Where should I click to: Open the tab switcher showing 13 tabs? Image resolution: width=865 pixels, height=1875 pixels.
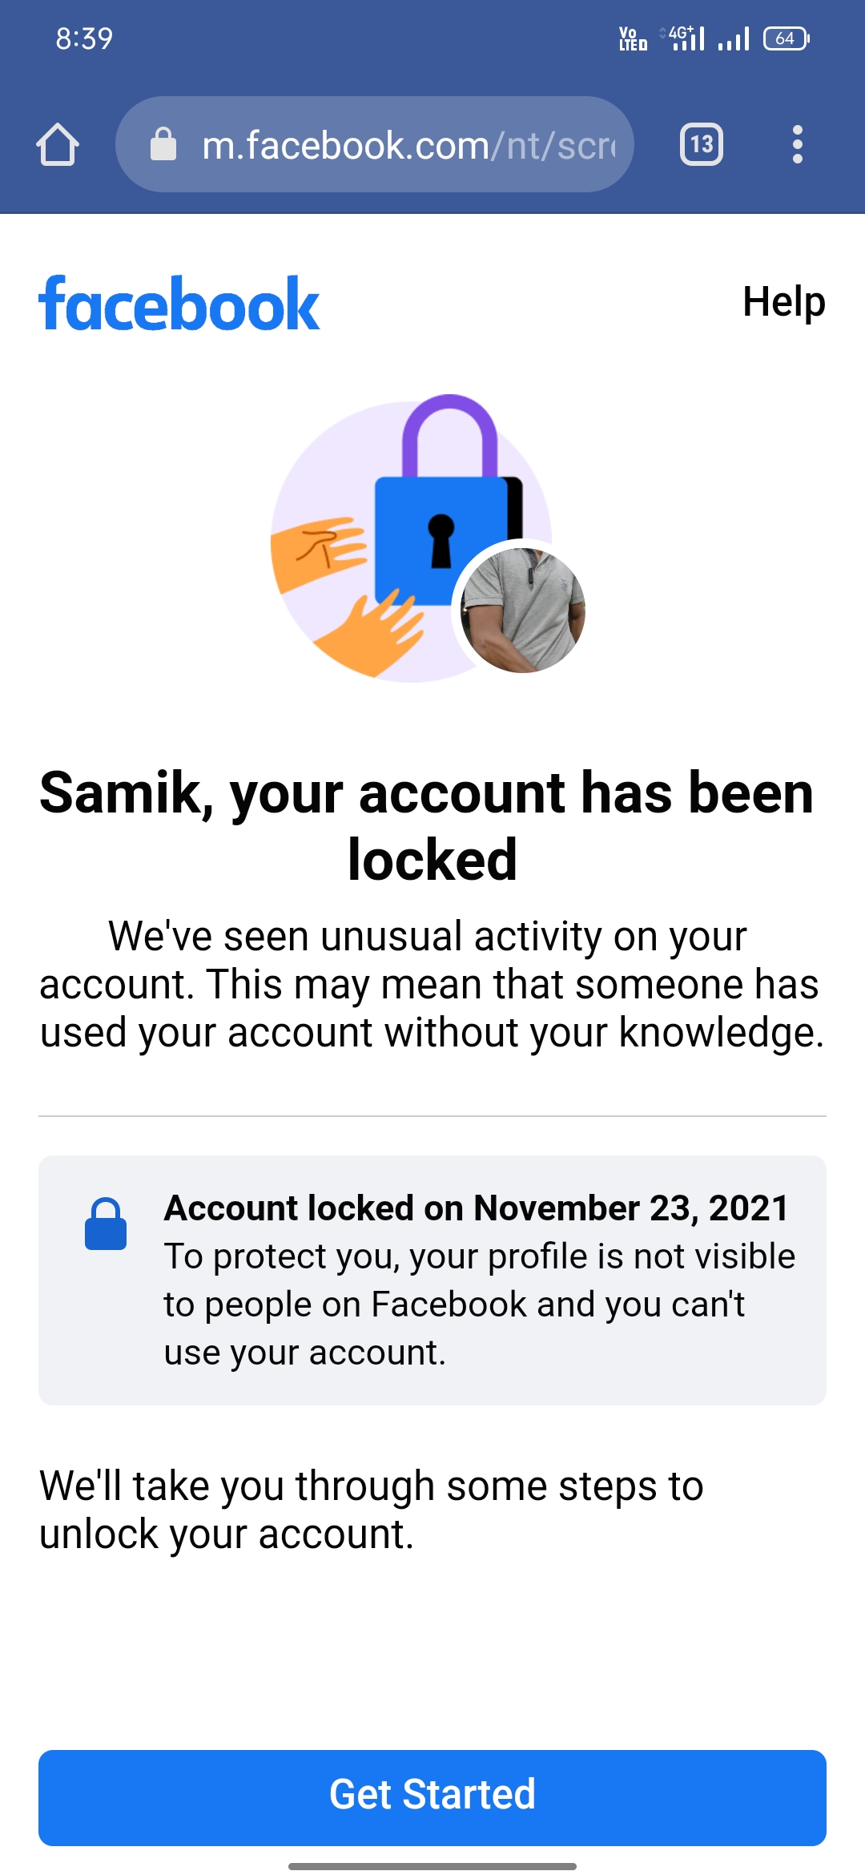click(701, 145)
